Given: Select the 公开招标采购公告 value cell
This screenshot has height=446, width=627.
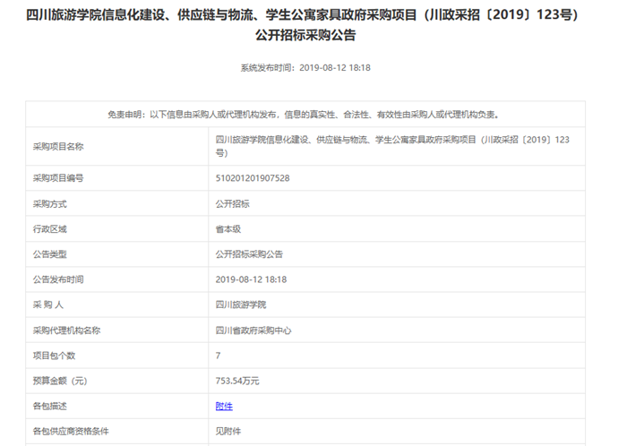Looking at the screenshot, I should [x=397, y=254].
